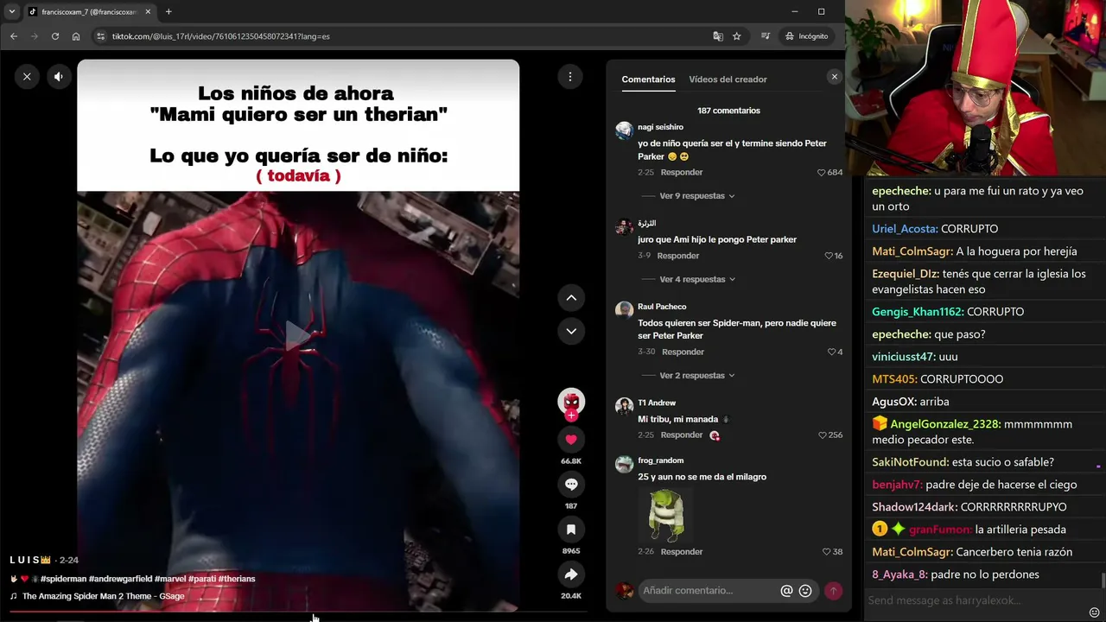Viewport: 1106px width, 622px height.
Task: Open frog_random's profile avatar
Action: pos(624,464)
